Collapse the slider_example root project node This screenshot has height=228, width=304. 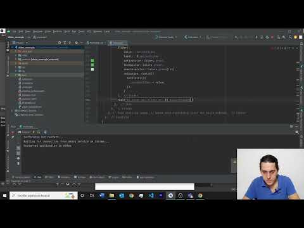click(12, 47)
